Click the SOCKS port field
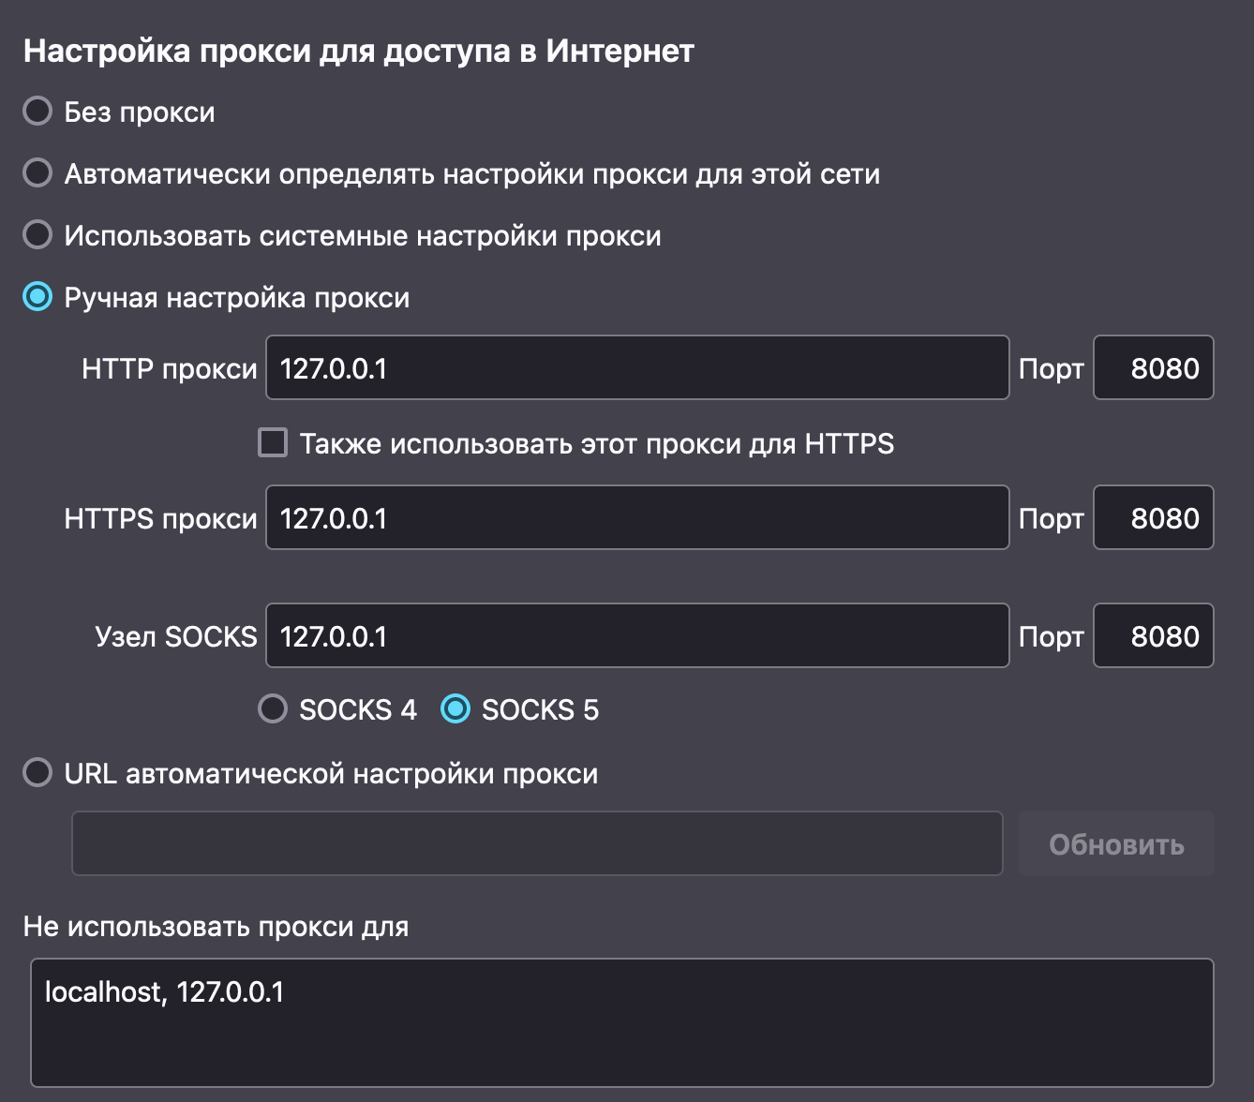The height and width of the screenshot is (1102, 1254). tap(1153, 636)
